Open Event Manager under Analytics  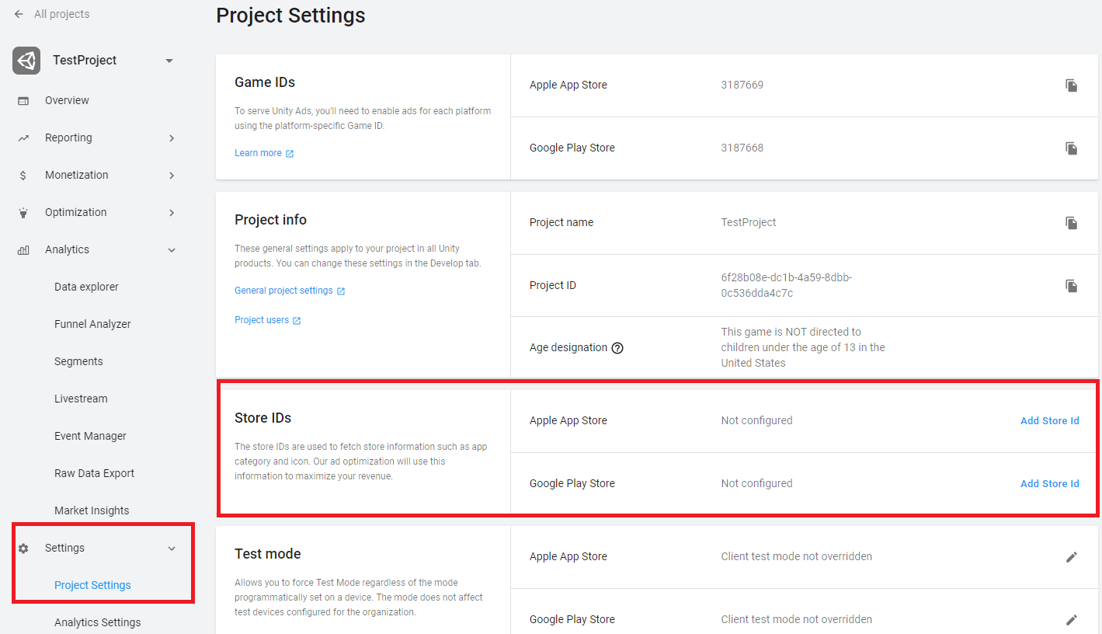click(x=90, y=436)
